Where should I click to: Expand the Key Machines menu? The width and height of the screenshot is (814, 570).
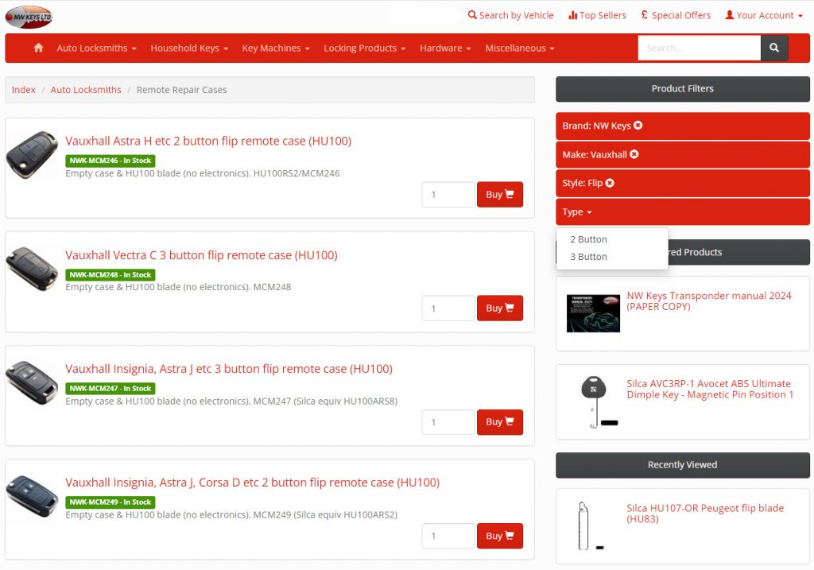(x=276, y=48)
